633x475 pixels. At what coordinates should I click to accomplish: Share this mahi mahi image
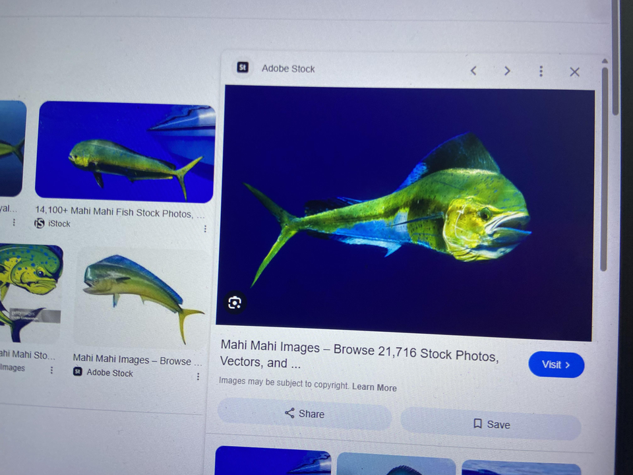(305, 414)
